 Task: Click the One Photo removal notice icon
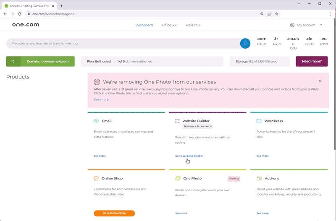(97, 82)
